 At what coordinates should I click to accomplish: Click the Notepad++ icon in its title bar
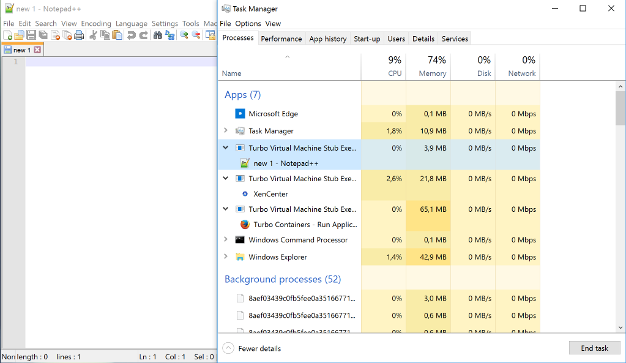point(9,9)
